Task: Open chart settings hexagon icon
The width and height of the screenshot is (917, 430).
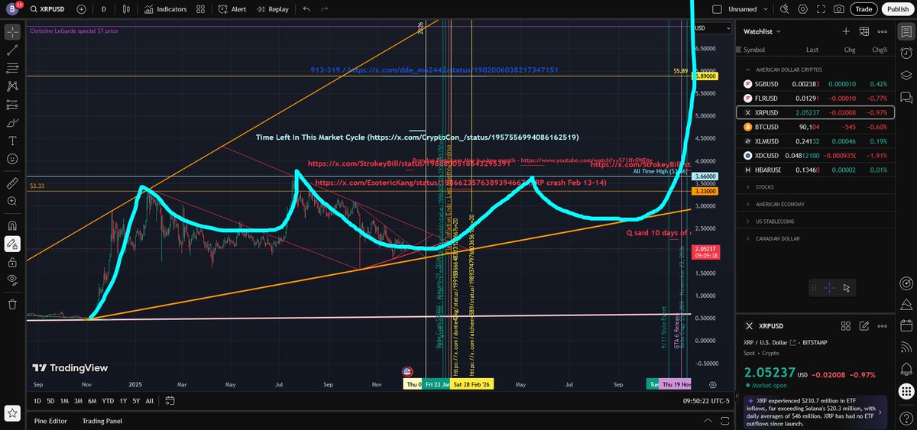Action: pyautogui.click(x=802, y=9)
